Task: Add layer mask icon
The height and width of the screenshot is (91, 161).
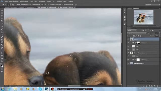Action: (147, 86)
